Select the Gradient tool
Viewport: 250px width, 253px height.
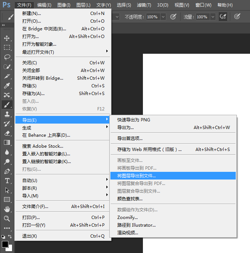[x=7, y=143]
